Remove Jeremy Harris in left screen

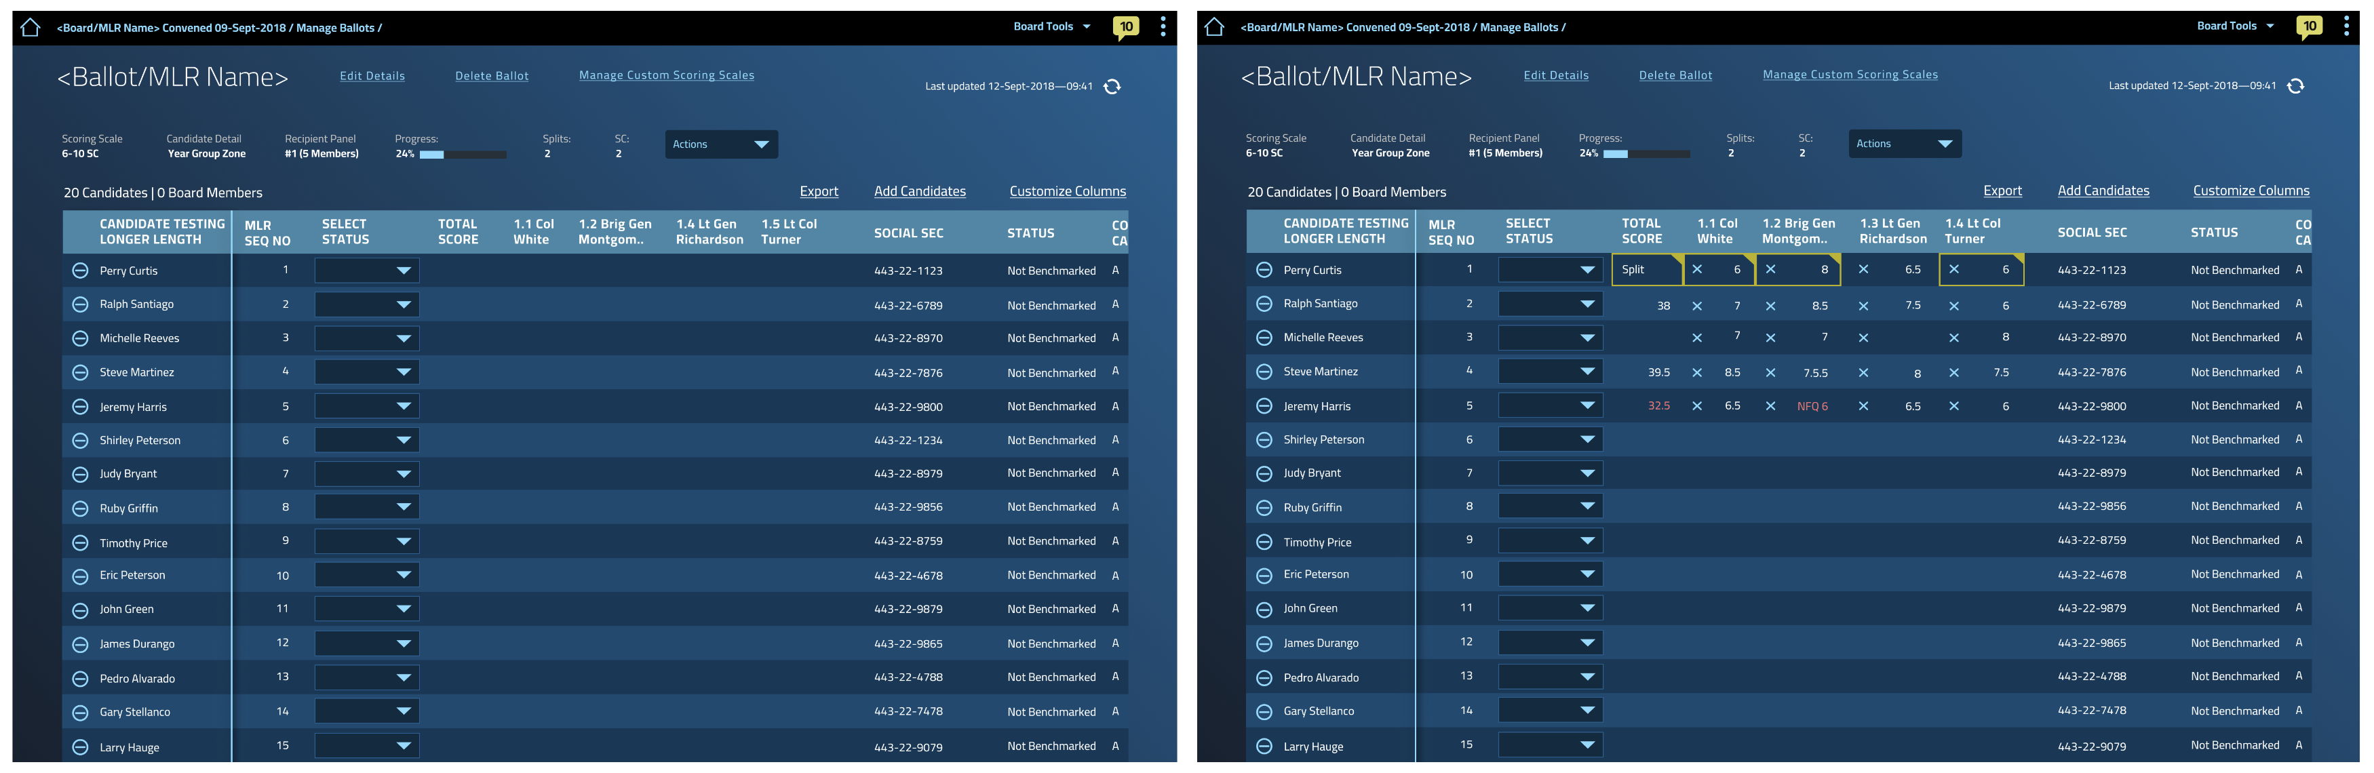tap(80, 406)
